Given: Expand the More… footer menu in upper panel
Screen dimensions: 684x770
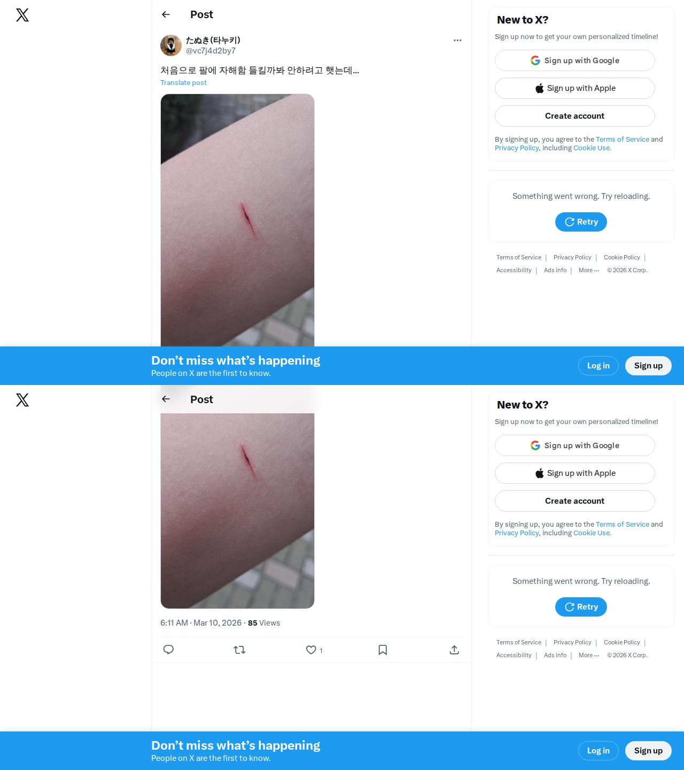Looking at the screenshot, I should pos(589,270).
